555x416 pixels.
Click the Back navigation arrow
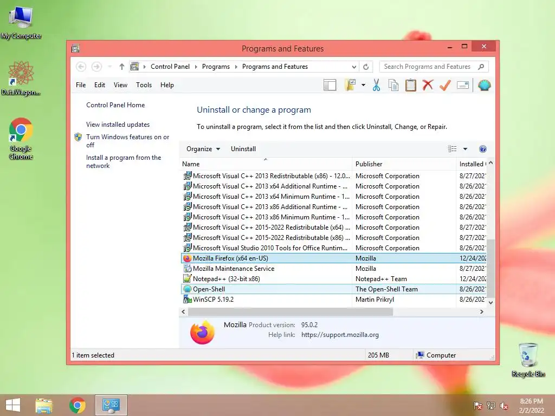click(81, 67)
